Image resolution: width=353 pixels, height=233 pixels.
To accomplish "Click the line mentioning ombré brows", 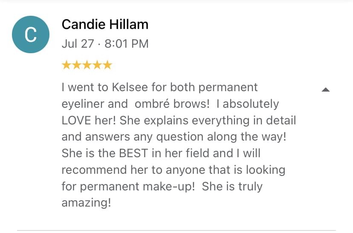I will pos(170,104).
